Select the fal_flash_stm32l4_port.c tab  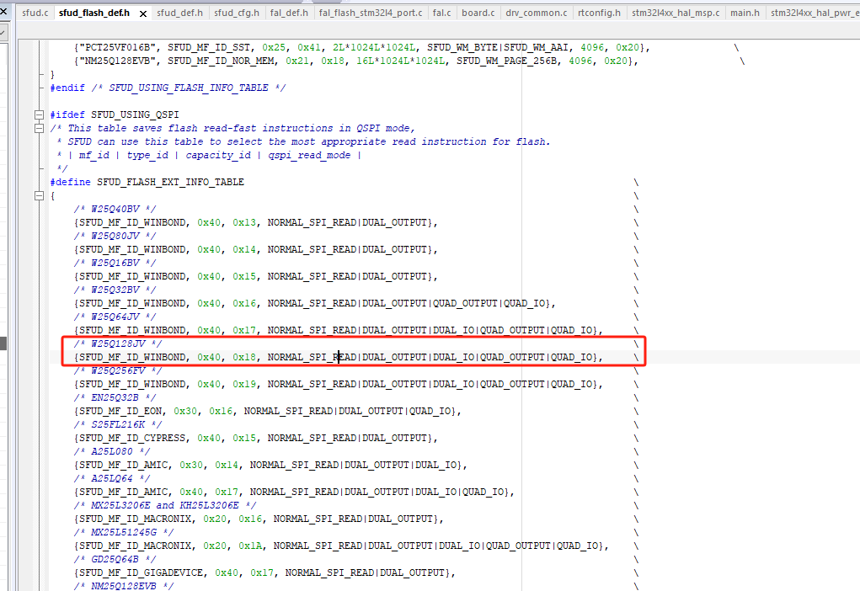(x=371, y=13)
